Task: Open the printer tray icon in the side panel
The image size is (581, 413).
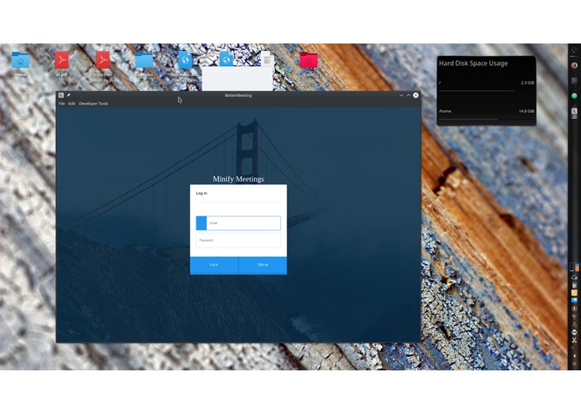Action: point(574,332)
